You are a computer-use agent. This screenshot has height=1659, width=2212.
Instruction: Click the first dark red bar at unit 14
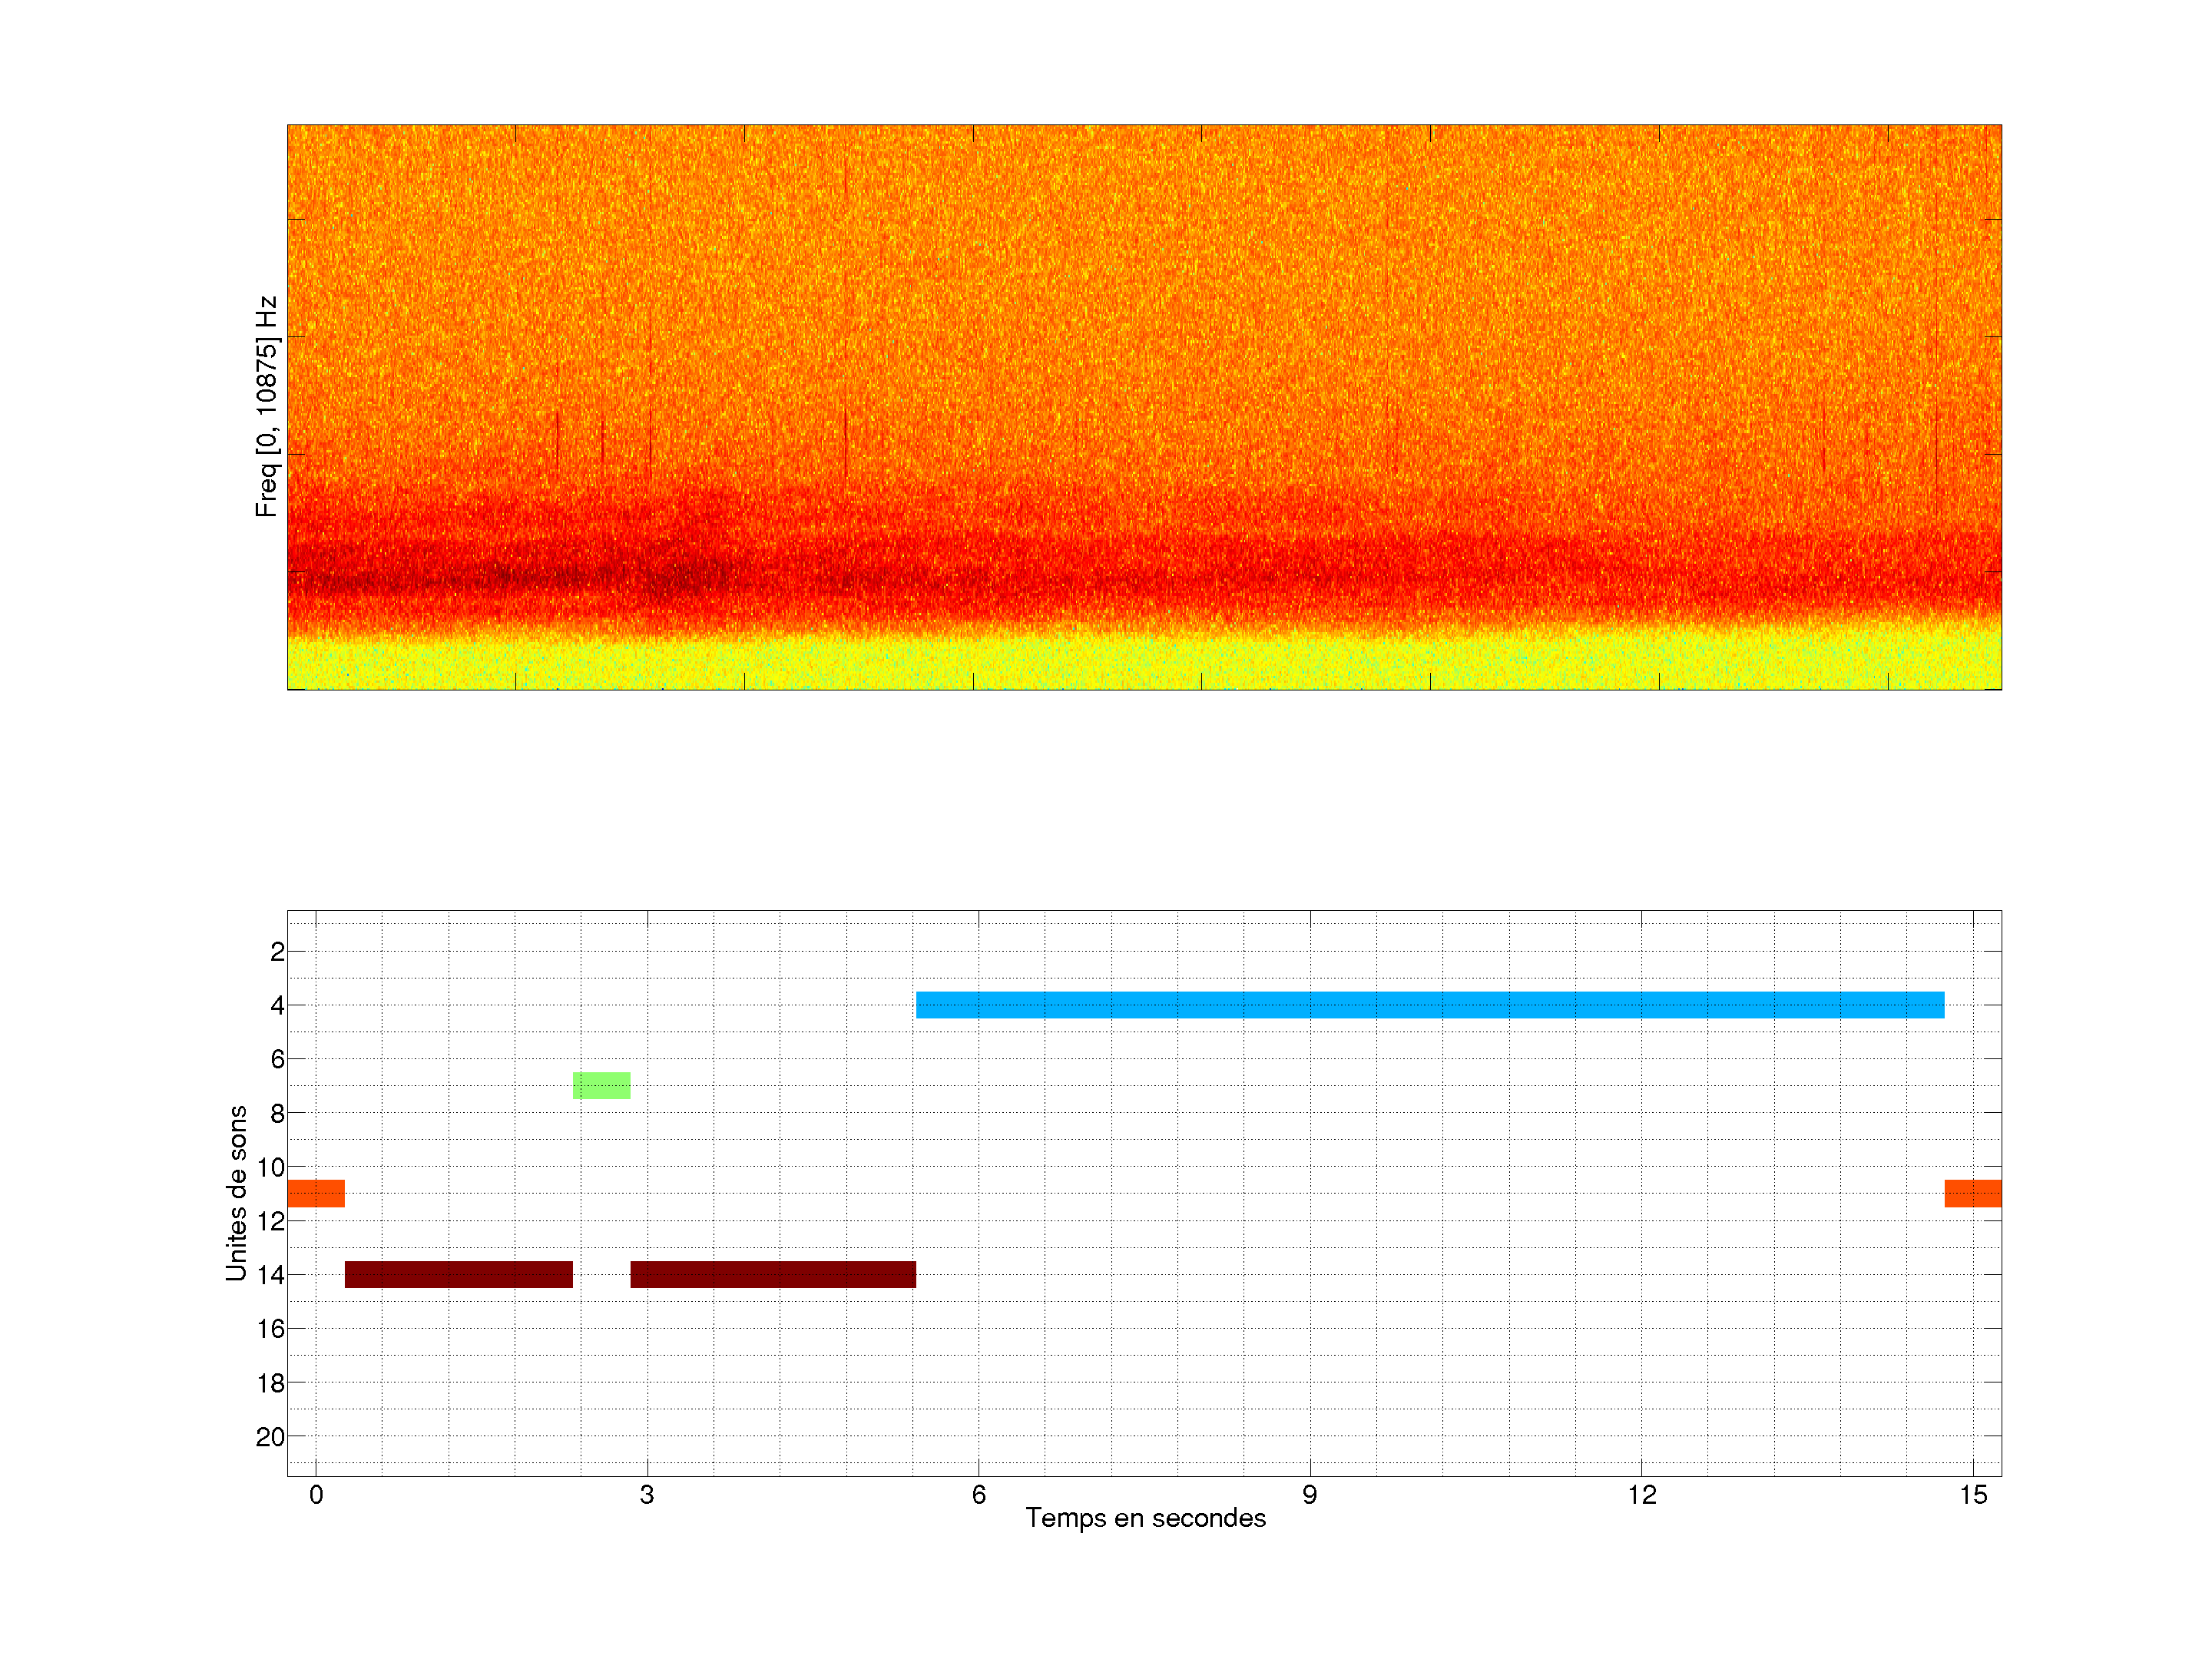(459, 1274)
